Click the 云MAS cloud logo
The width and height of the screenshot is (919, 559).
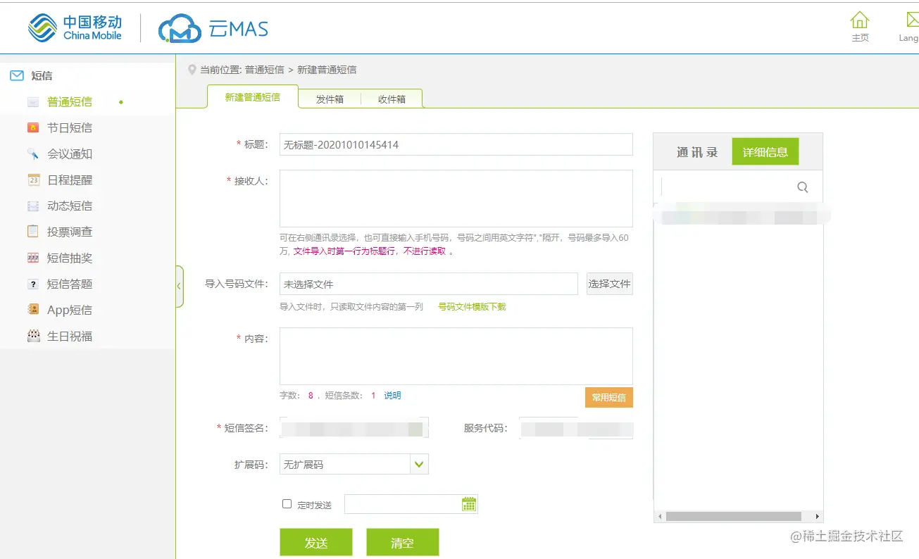(x=213, y=29)
